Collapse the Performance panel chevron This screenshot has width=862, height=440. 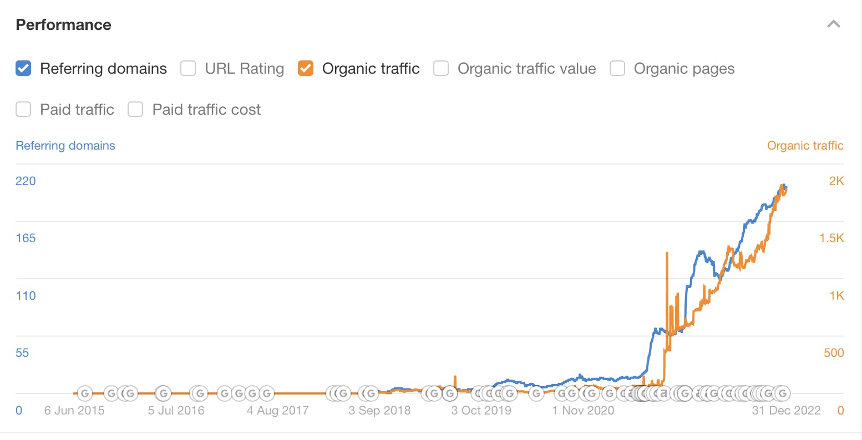833,24
